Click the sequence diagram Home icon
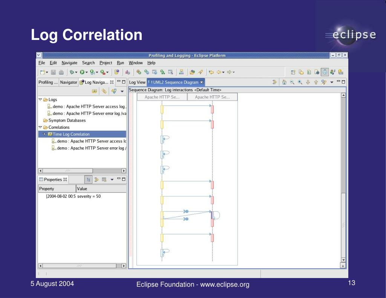The height and width of the screenshot is (298, 386). [x=284, y=82]
